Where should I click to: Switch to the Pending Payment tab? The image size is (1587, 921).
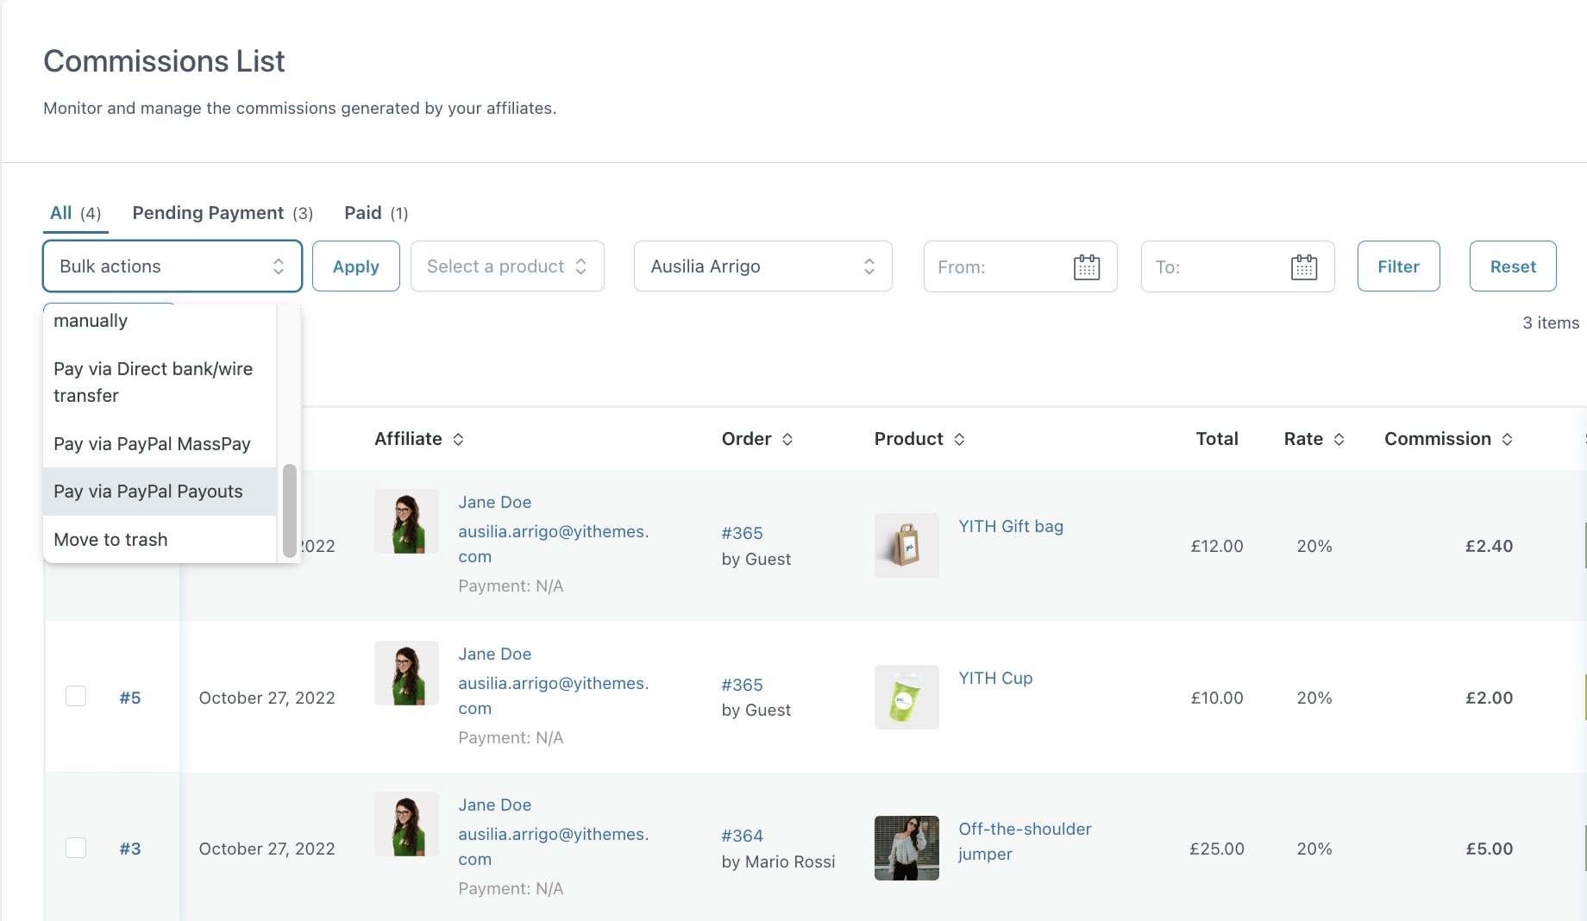pos(208,213)
